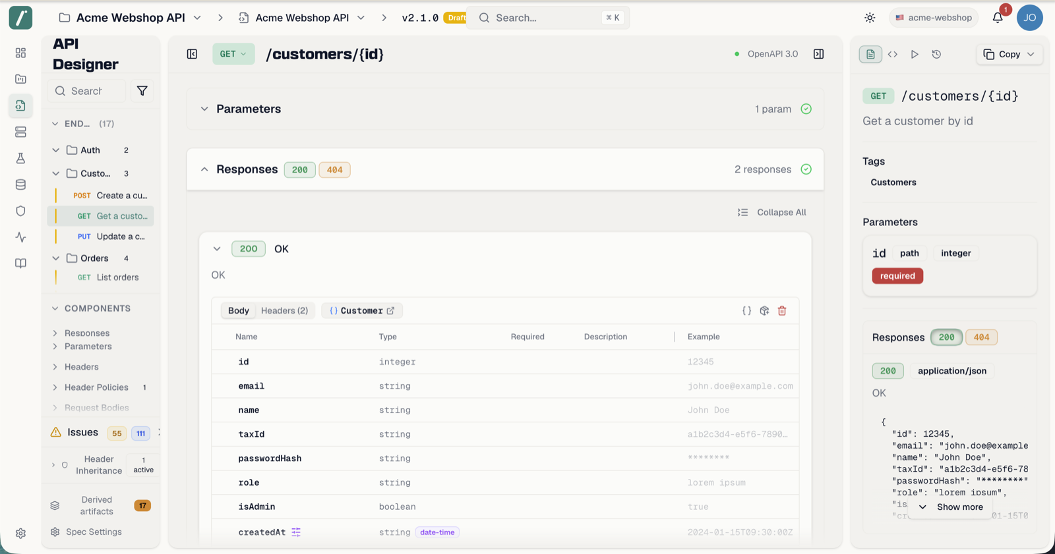Delete the response body with trash icon

(x=782, y=310)
